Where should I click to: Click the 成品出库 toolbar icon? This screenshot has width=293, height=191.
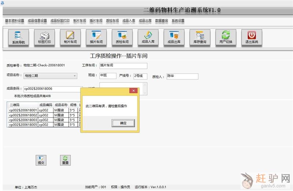click(174, 38)
